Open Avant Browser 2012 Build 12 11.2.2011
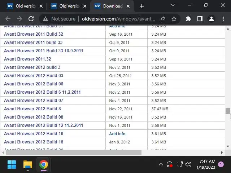The height and width of the screenshot is (173, 231). pos(44,125)
